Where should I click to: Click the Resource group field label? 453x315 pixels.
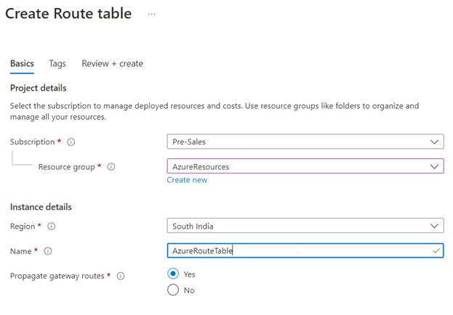[x=66, y=167]
